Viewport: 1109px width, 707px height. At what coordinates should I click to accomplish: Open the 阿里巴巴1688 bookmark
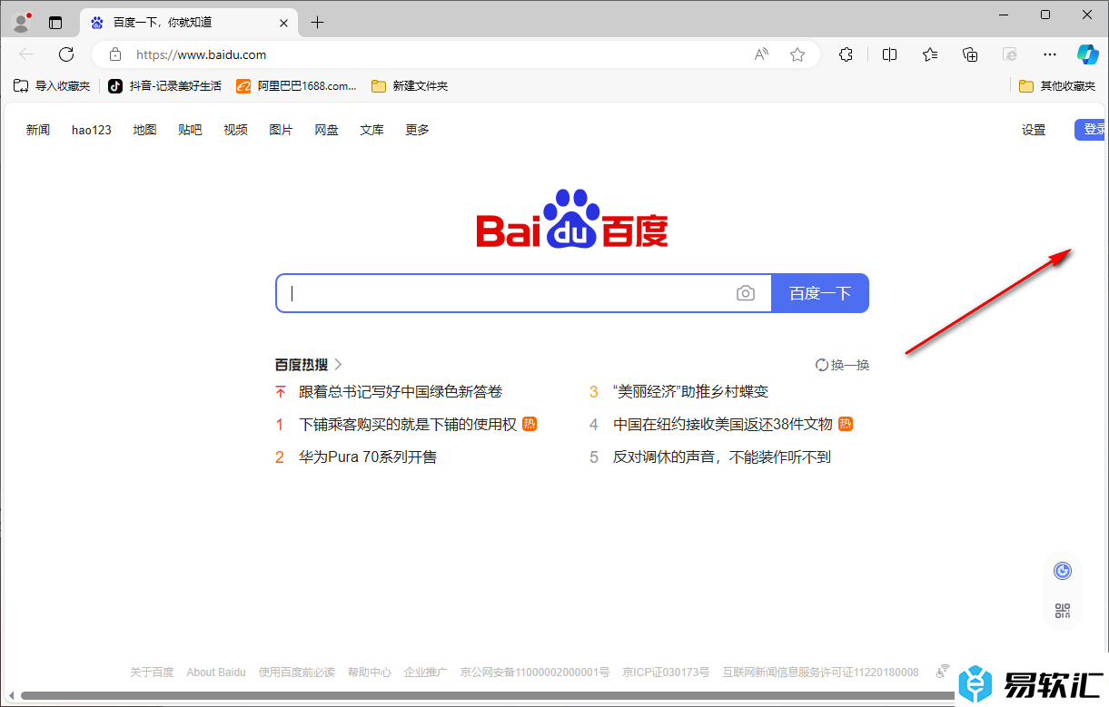297,86
